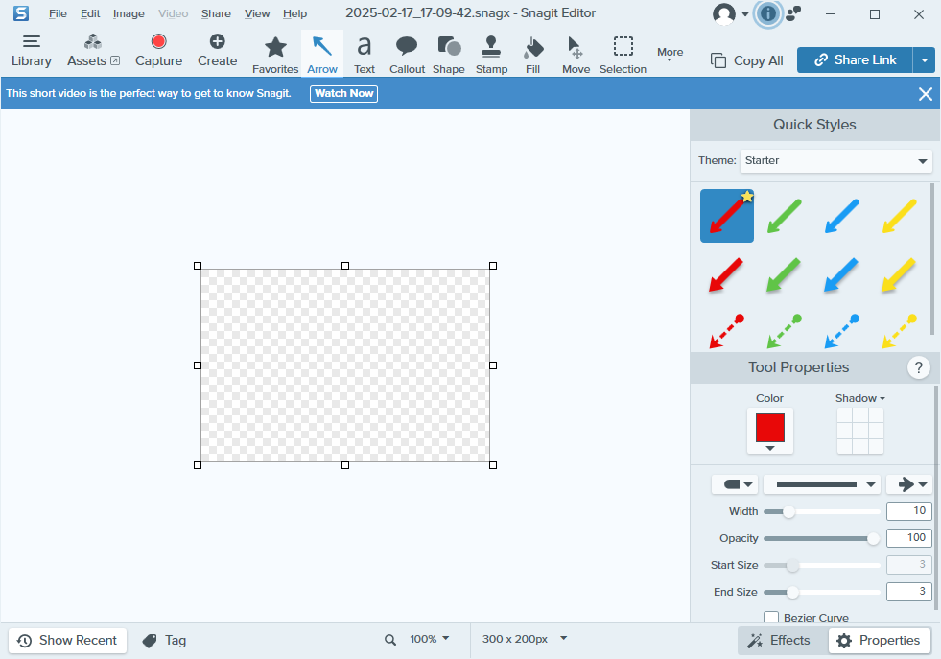This screenshot has width=941, height=659.
Task: Click the Watch Now button
Action: (x=343, y=94)
